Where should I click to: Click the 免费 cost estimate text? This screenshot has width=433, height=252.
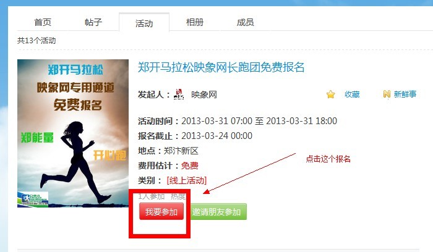[x=190, y=166]
